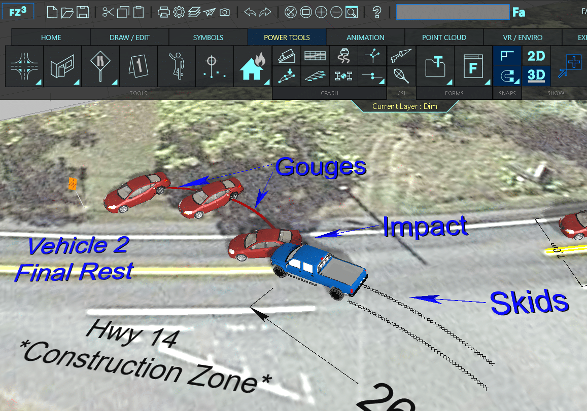Viewport: 587px width, 411px height.
Task: Open the road sign tool
Action: coord(100,66)
